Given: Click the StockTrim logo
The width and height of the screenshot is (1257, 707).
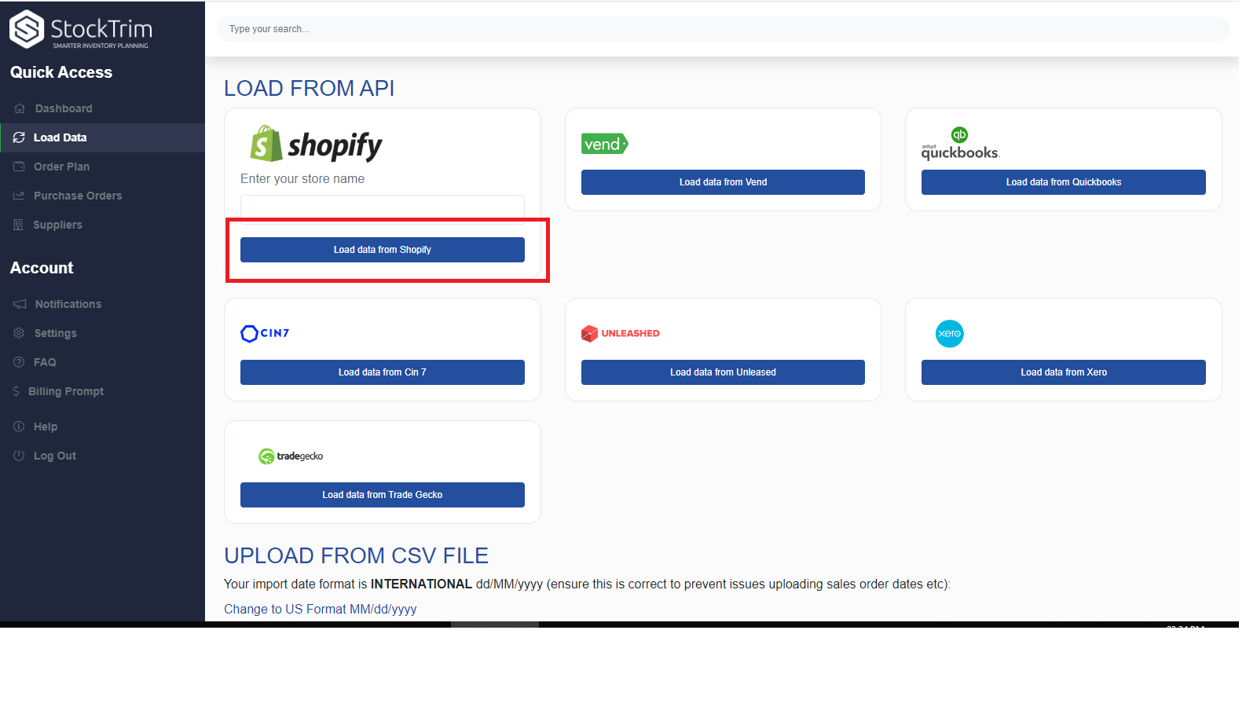Looking at the screenshot, I should (x=81, y=30).
